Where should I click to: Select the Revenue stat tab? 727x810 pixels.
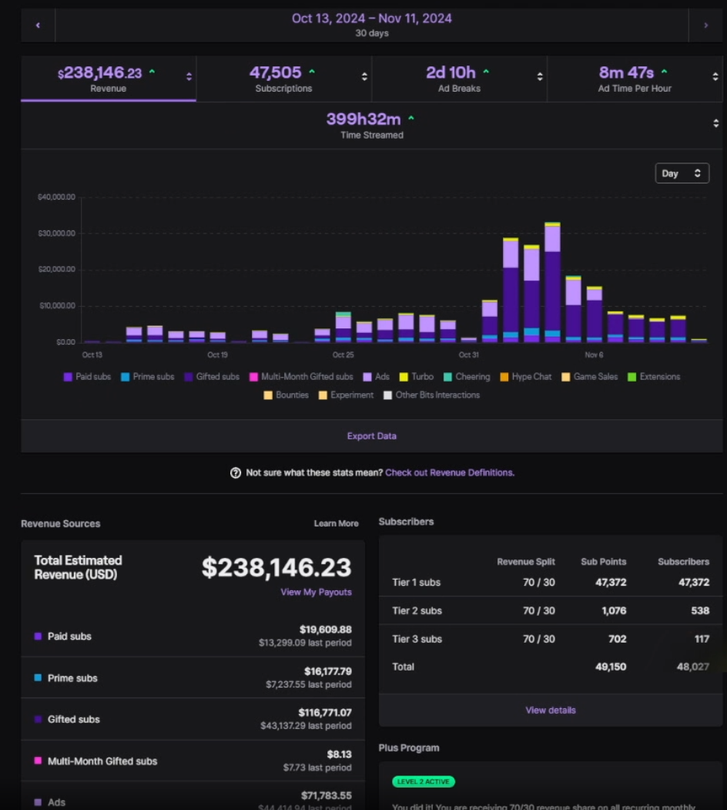click(109, 79)
